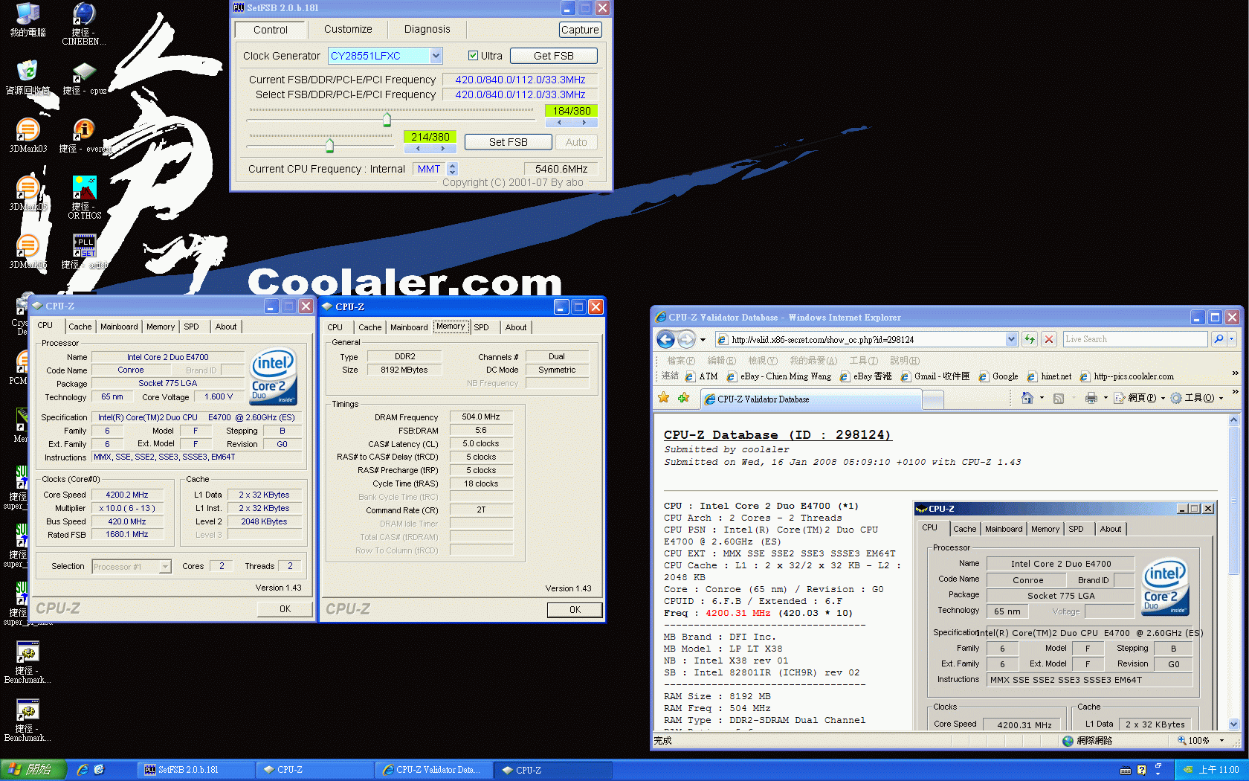Click the IE forward navigation button
The height and width of the screenshot is (781, 1249).
click(686, 339)
